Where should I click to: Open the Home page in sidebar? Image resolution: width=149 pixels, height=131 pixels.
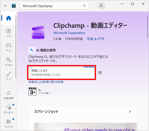coord(9,18)
